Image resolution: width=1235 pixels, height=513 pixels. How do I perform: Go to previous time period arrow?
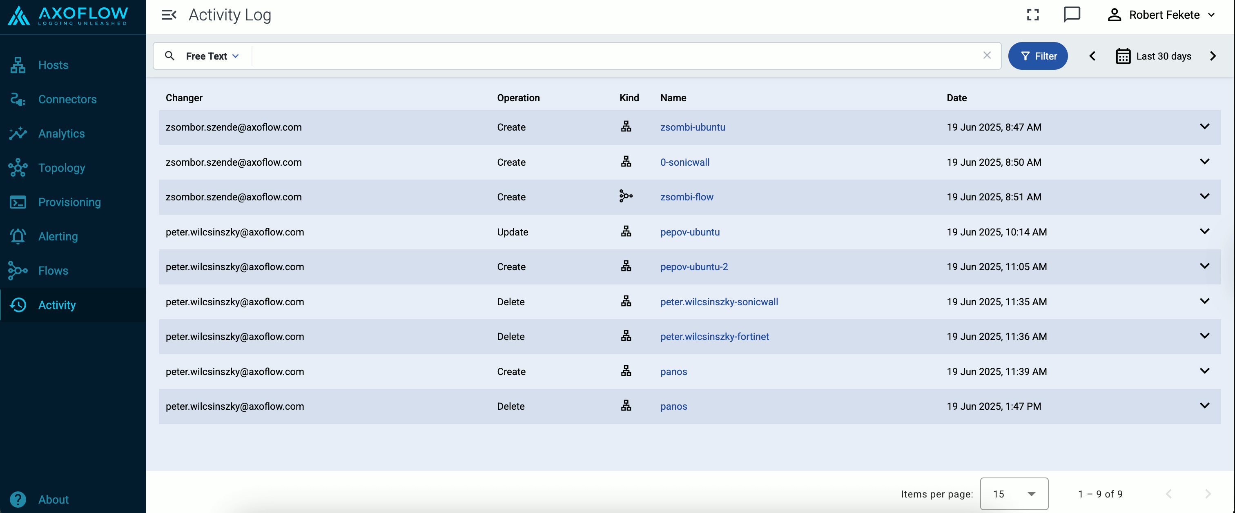pyautogui.click(x=1092, y=56)
